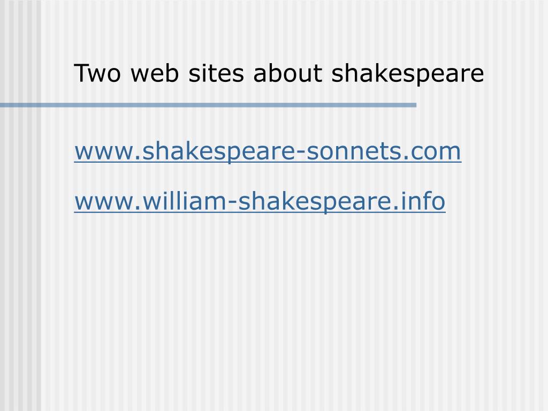Viewport: 548px width, 411px height.
Task: Open the shakespeare-sonnets.com link
Action: pyautogui.click(x=268, y=151)
